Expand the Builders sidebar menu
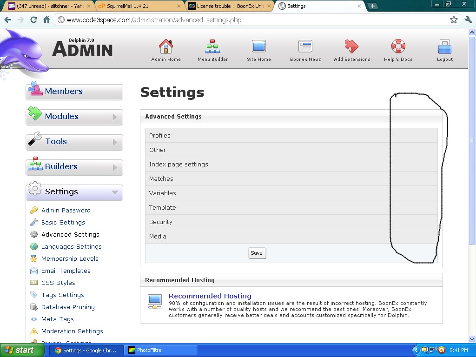This screenshot has width=476, height=357. [x=74, y=167]
